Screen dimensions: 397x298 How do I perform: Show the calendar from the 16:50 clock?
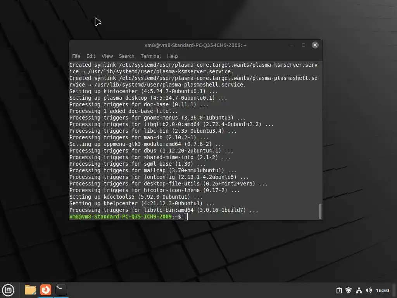coord(382,290)
